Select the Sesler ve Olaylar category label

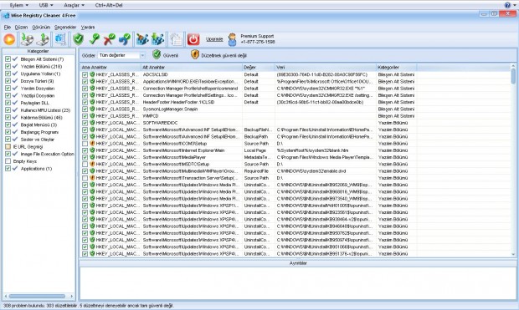pos(37,140)
